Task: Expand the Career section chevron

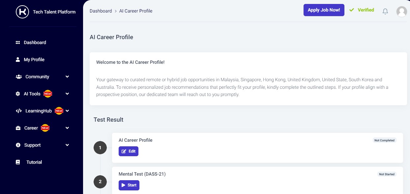Action: coord(67,128)
